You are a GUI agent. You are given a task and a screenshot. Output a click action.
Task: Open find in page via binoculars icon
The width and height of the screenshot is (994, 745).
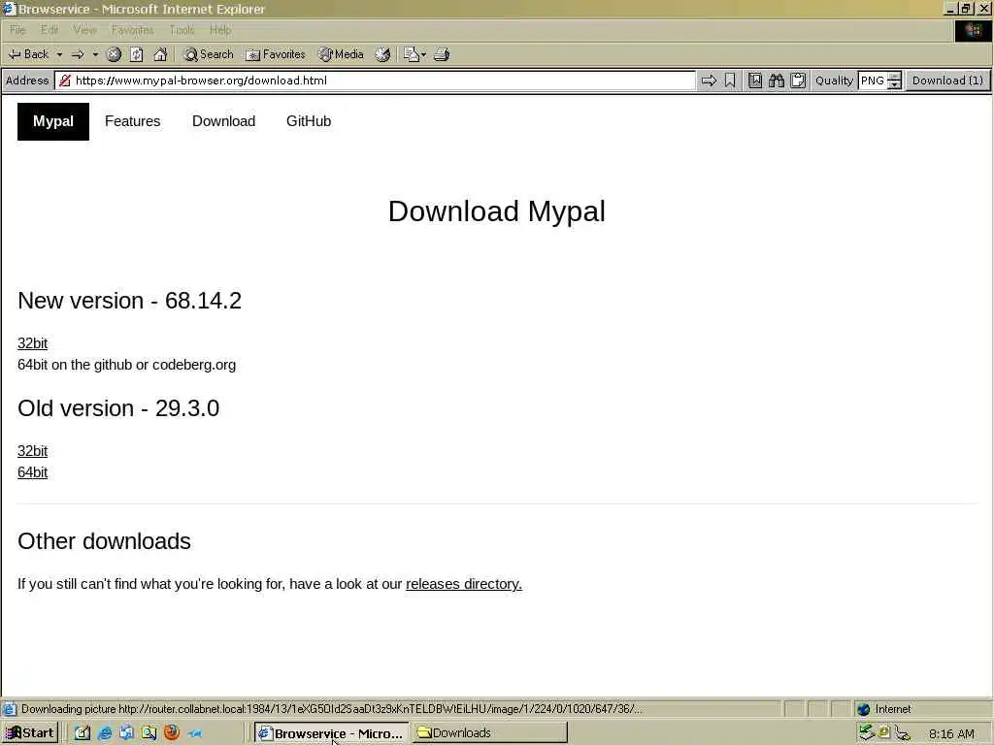click(777, 81)
